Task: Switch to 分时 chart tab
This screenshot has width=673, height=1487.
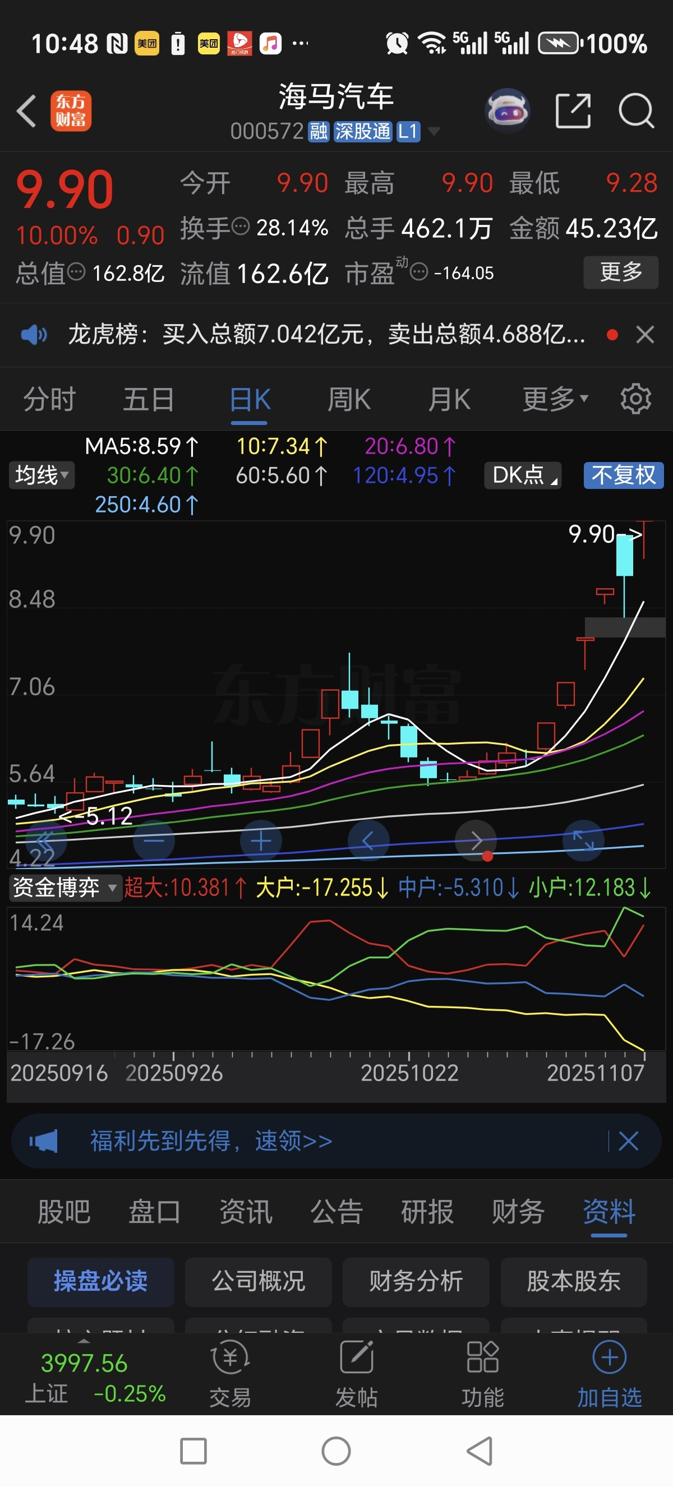Action: tap(50, 399)
